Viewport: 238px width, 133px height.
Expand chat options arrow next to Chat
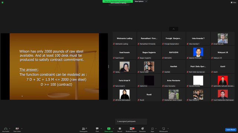click(x=101, y=129)
